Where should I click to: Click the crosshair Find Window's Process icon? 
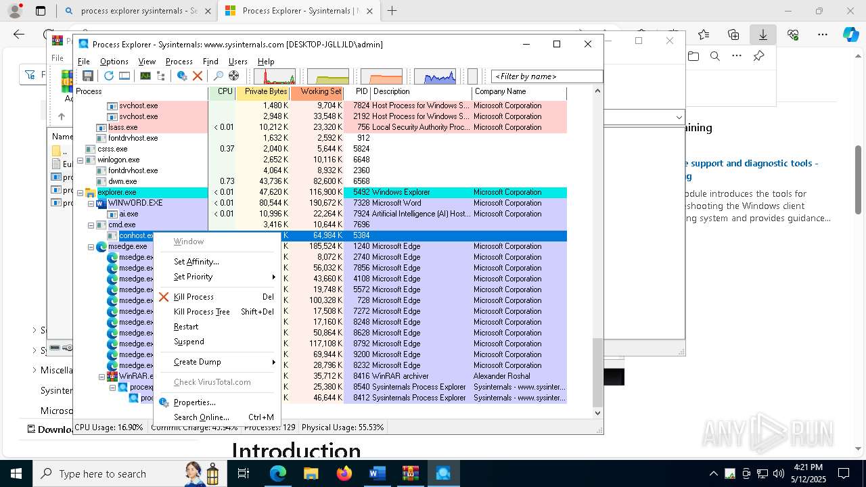[234, 76]
